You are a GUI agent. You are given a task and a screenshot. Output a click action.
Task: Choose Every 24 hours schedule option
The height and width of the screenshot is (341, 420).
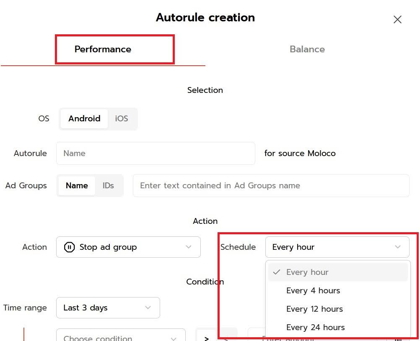point(315,327)
